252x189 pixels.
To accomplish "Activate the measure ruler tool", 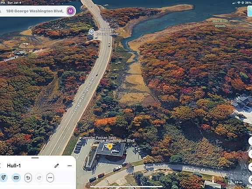I will 16,178.
